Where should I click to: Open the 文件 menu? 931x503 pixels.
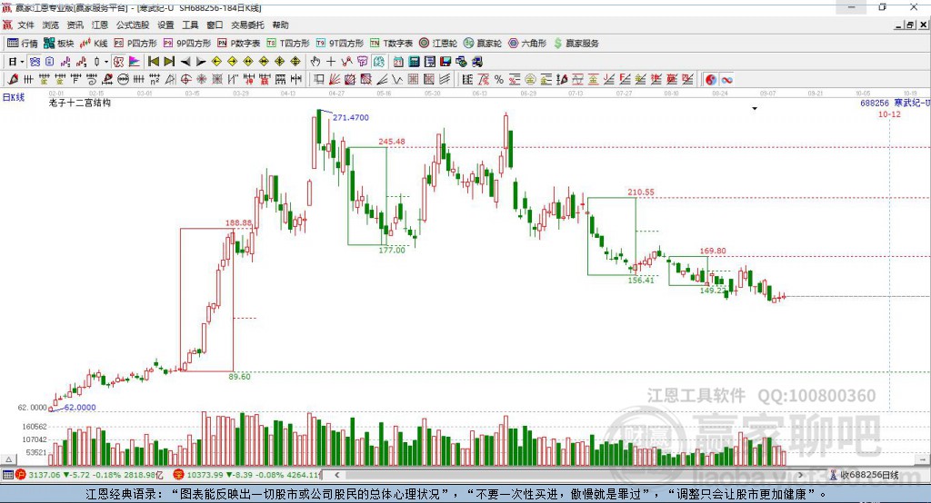click(x=25, y=25)
